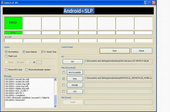
Task: Toggle the PDA file checkbox
Action: (x=63, y=79)
